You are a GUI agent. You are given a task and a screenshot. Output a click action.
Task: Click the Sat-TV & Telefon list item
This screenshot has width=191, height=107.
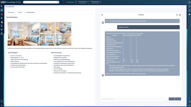point(58,69)
